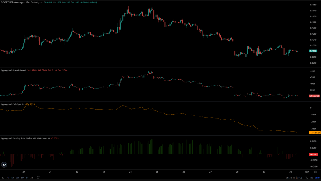Click date 20 on the time axis

coord(24,172)
